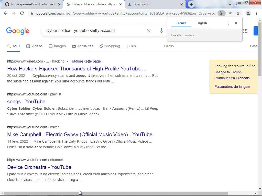262x196 pixels.
Task: Click Continuer en Français link
Action: 232,78
